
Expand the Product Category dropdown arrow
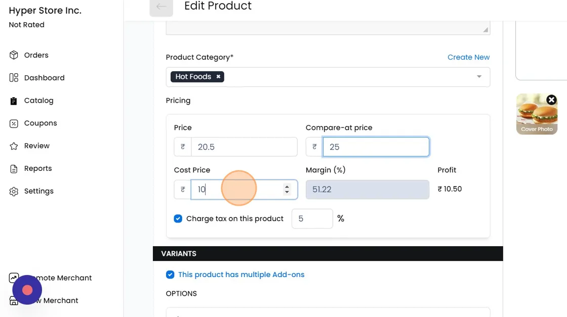point(479,77)
